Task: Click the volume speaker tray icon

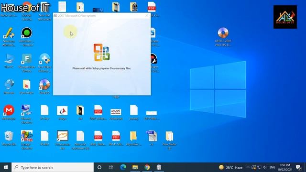Action: [265, 167]
